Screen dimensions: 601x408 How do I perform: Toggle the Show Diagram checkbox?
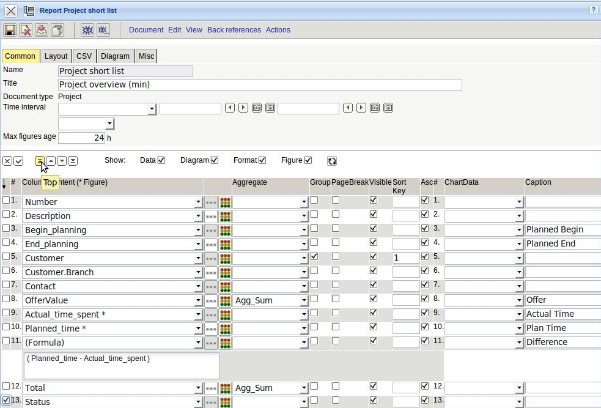tap(215, 160)
